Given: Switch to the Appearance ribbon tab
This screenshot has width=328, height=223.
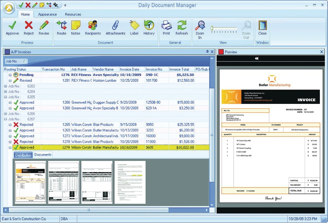Looking at the screenshot, I should [47, 14].
